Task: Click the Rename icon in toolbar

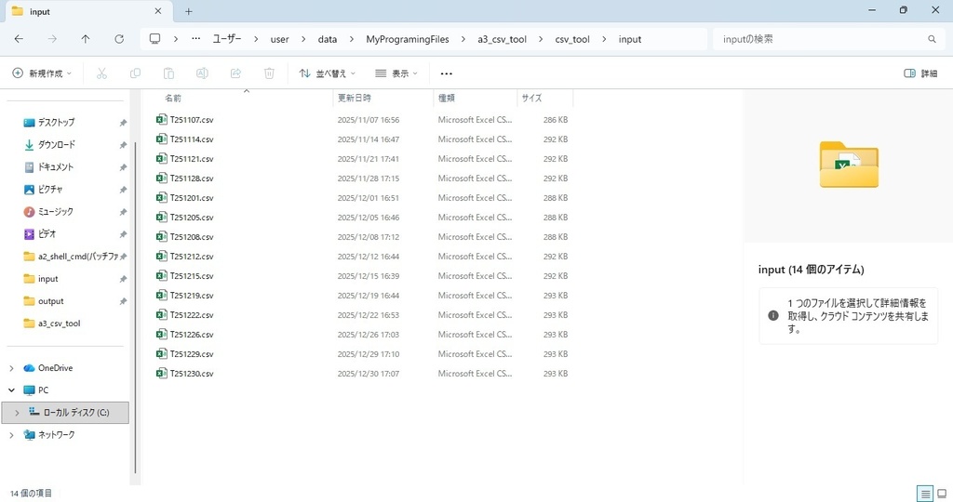Action: click(202, 73)
